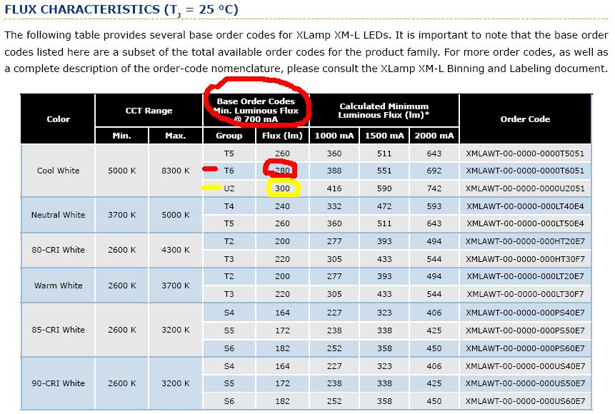This screenshot has height=414, width=615.
Task: Click order code XMLAWT-00-0000-000US40E7
Action: click(x=525, y=366)
